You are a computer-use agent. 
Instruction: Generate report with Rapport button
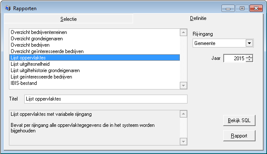239,136
